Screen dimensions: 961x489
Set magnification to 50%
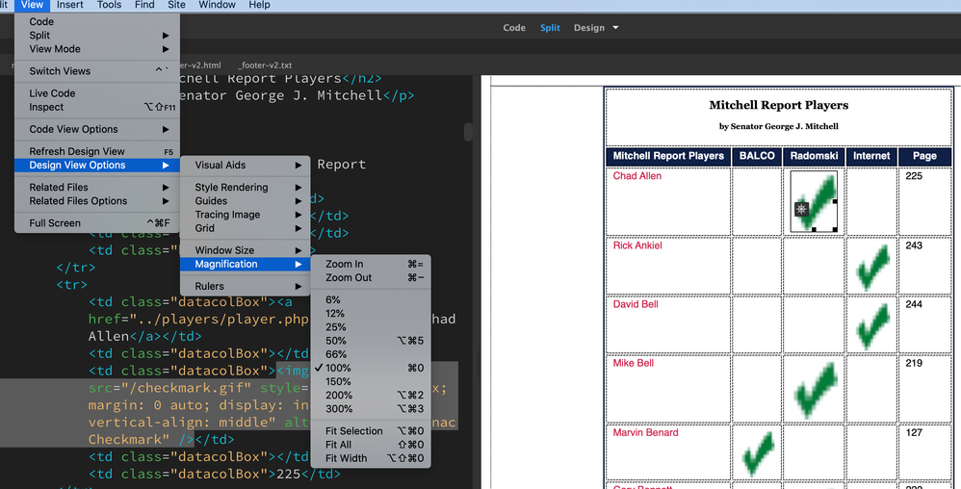coord(371,340)
